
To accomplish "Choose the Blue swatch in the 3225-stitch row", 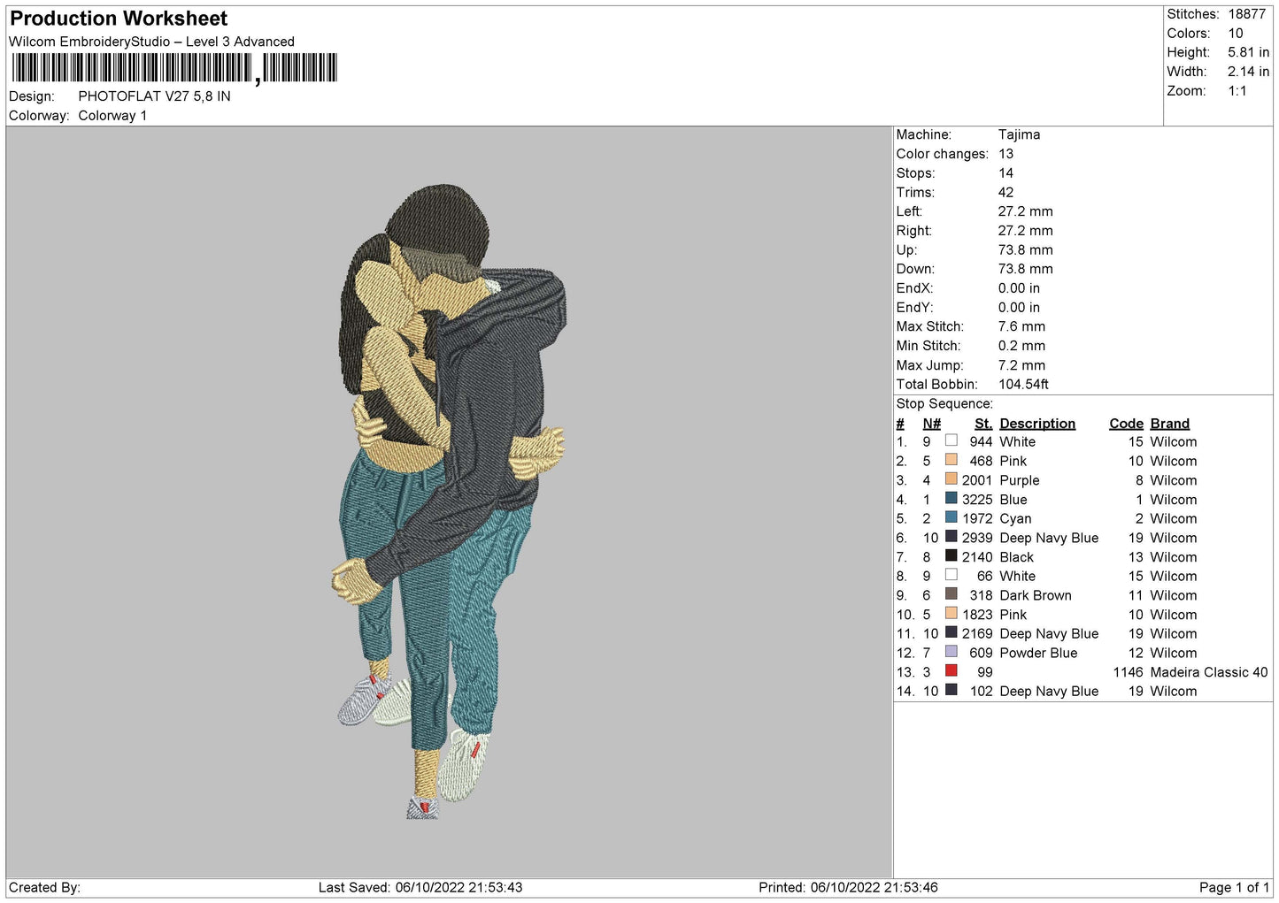I will [x=951, y=498].
